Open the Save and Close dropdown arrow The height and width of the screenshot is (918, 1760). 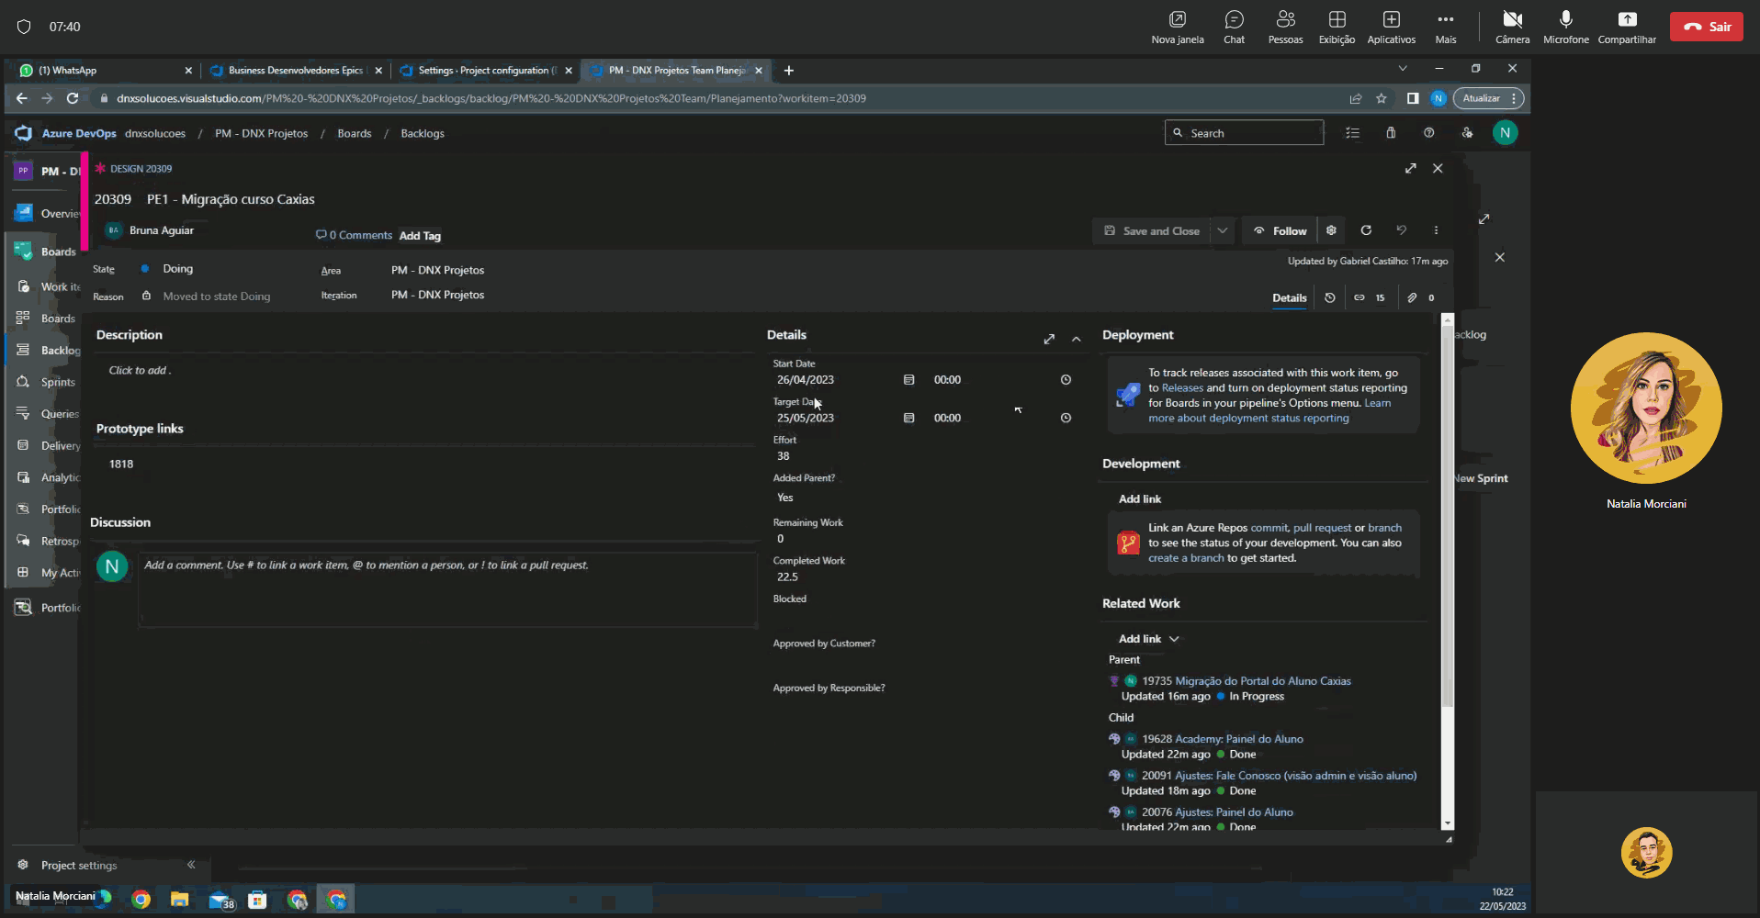pyautogui.click(x=1223, y=231)
